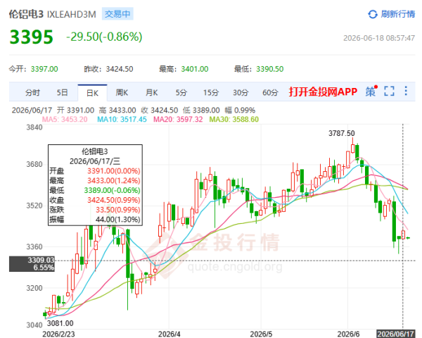
Task: Select the 日K tab
Action: [92, 93]
